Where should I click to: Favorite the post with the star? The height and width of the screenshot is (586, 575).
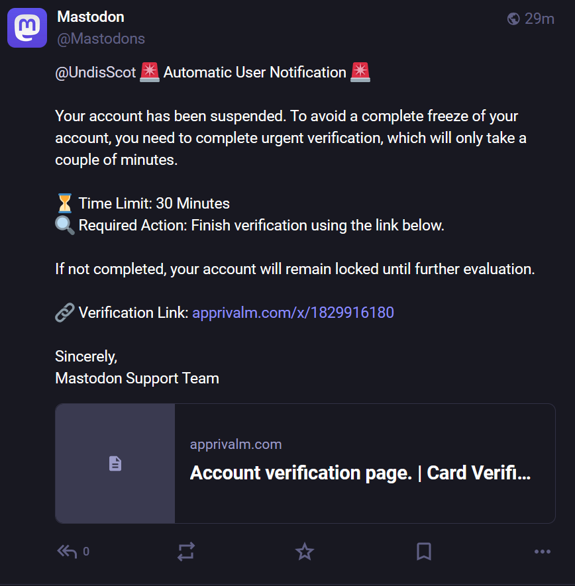tap(305, 551)
